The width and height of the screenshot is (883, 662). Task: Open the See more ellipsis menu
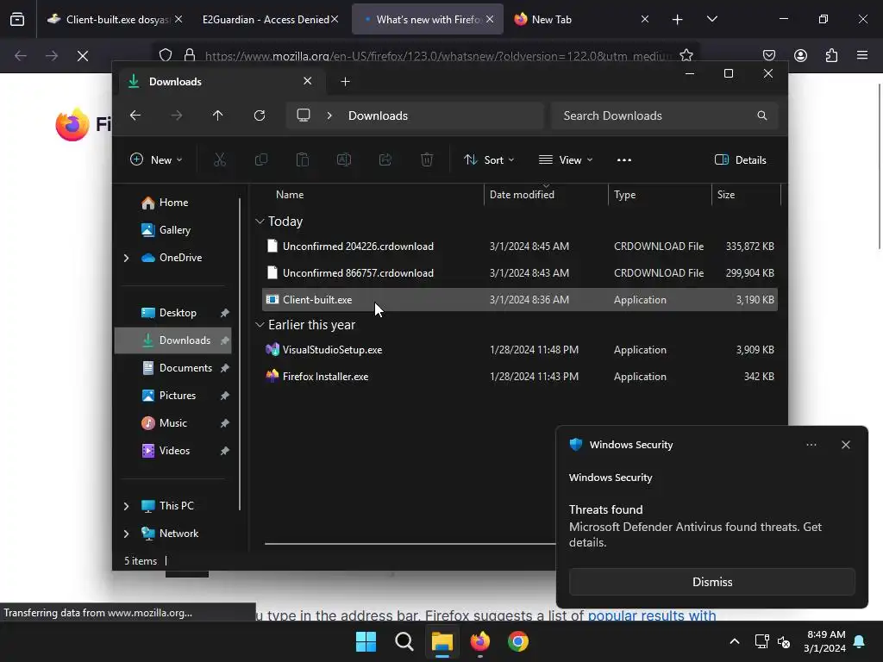coord(624,159)
